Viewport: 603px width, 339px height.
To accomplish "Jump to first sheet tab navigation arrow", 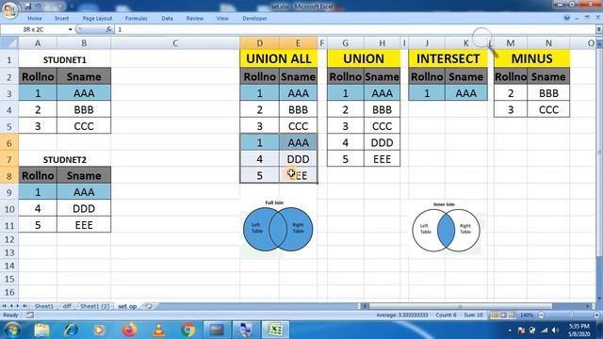I will (4, 306).
